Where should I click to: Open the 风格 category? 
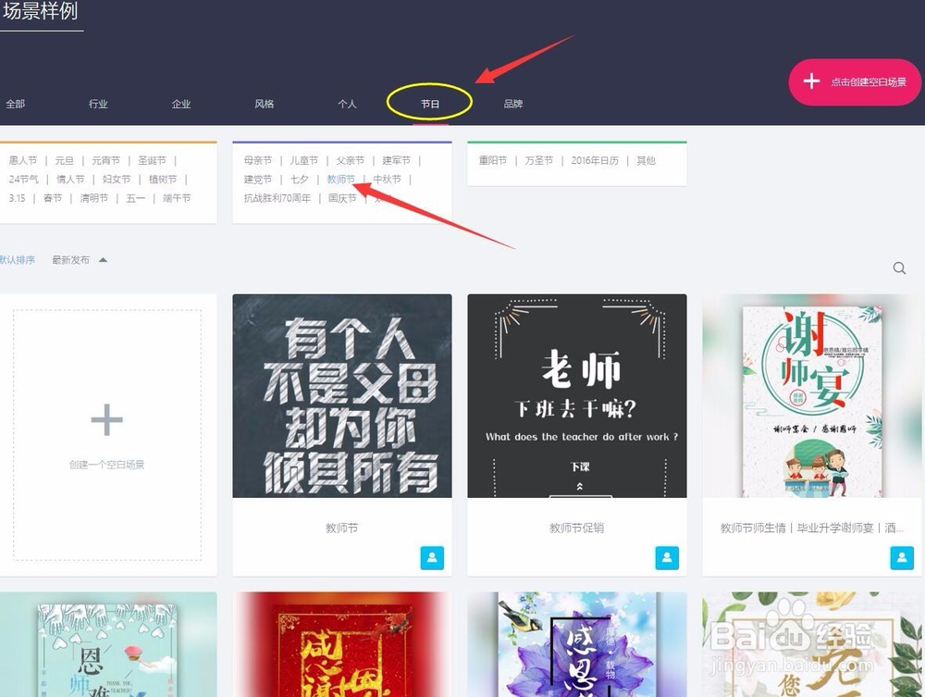264,104
